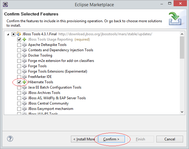Image resolution: width=189 pixels, height=149 pixels.
Task: Click the vertical scrollbar thumb of the feature list
Action: 182,47
